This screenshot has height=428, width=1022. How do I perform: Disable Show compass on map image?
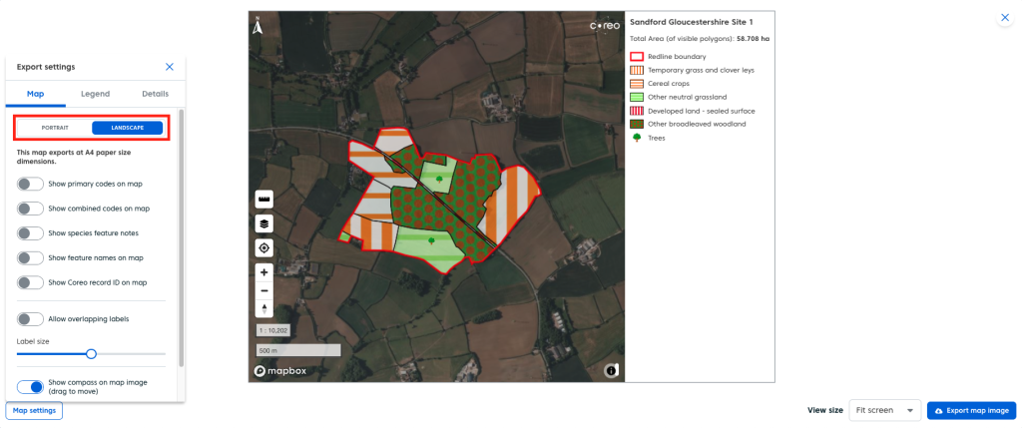click(31, 387)
